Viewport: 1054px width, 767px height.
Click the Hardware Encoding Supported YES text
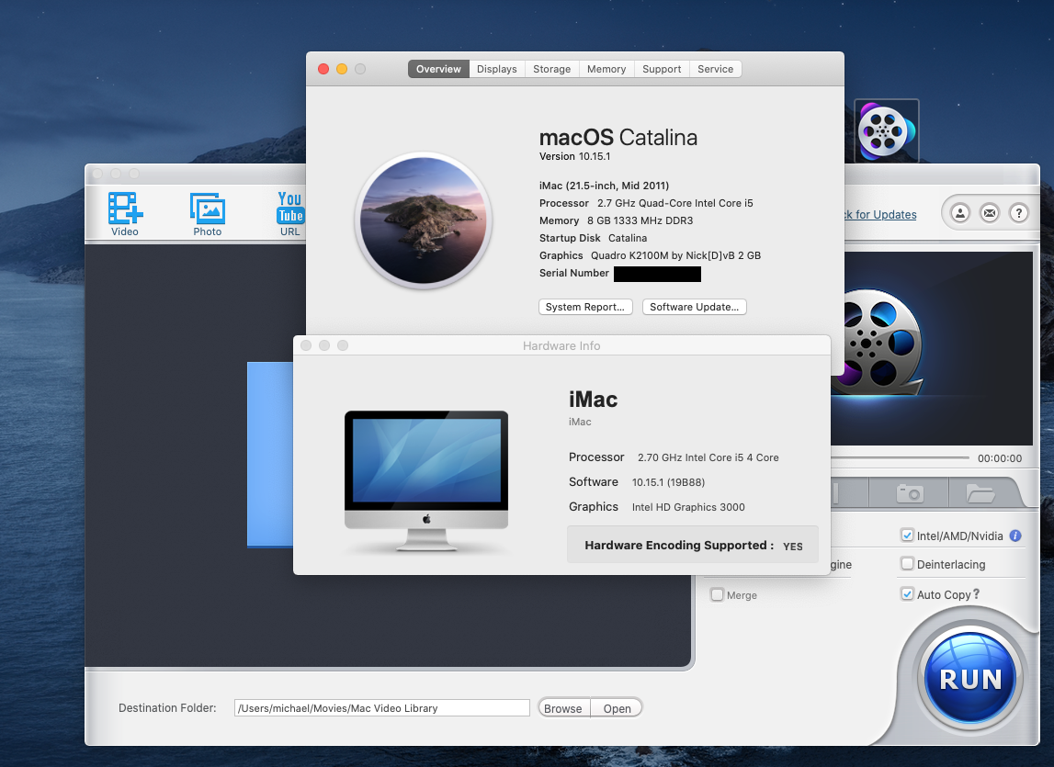pos(693,546)
